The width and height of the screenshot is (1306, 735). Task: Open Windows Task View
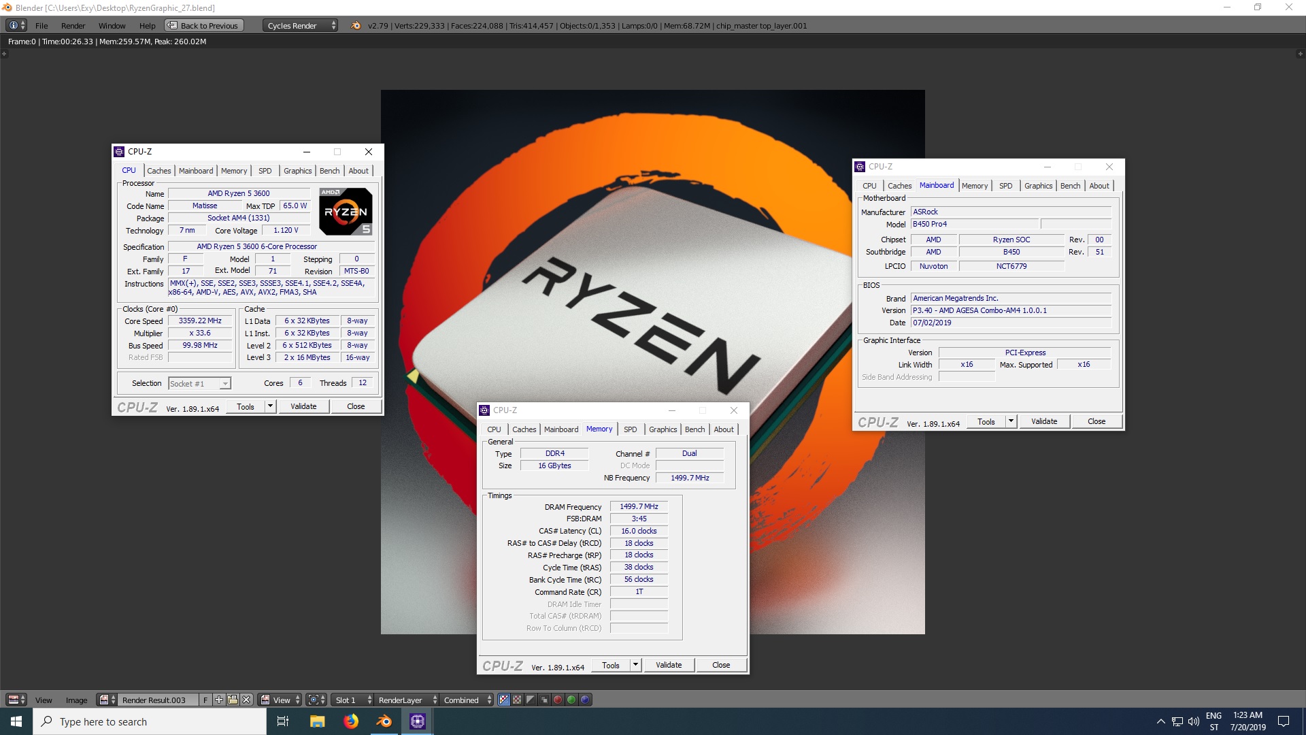point(283,721)
